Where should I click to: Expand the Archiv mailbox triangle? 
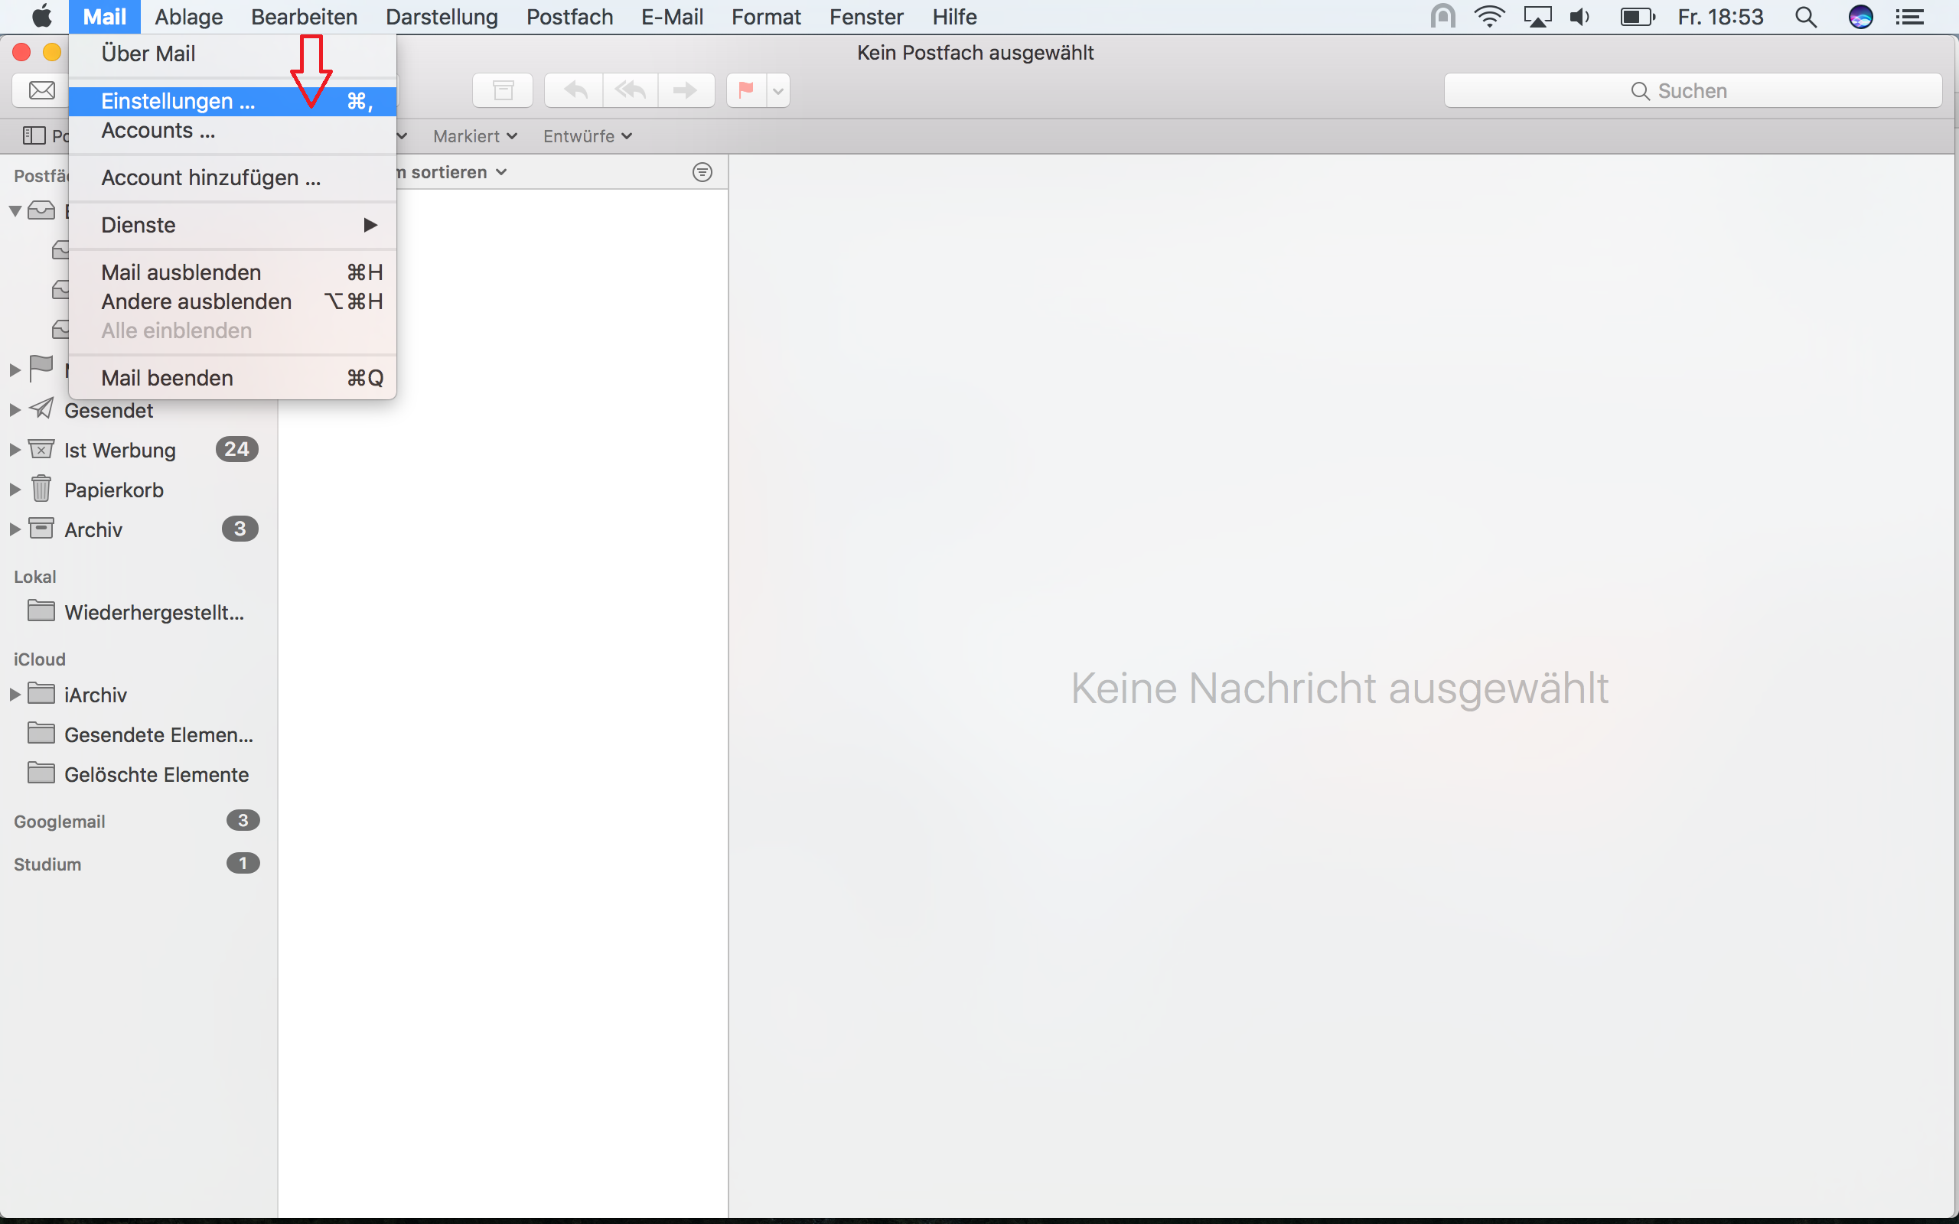point(15,529)
